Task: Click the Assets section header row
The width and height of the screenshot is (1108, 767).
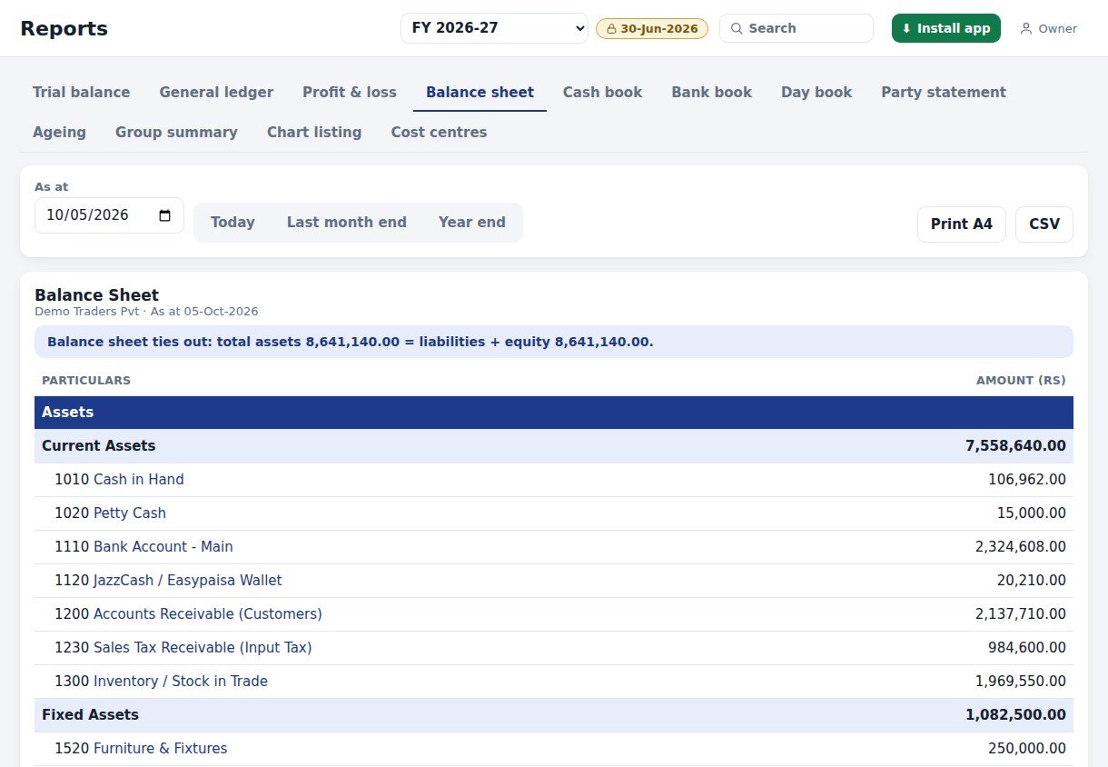Action: point(554,413)
